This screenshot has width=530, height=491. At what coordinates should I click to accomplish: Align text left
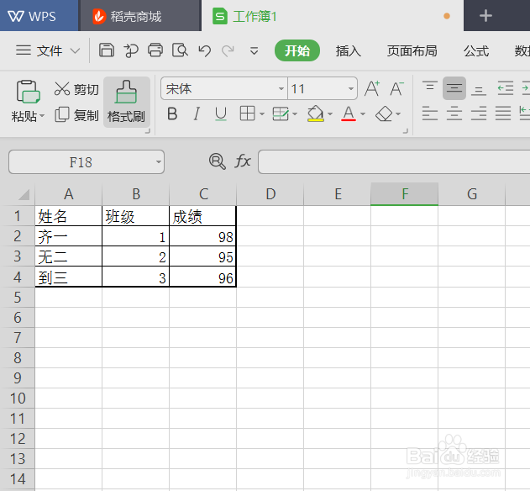[430, 114]
